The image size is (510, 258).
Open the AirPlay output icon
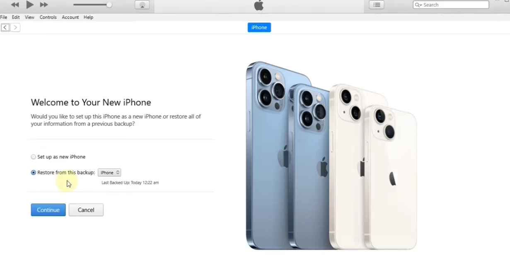pyautogui.click(x=142, y=5)
